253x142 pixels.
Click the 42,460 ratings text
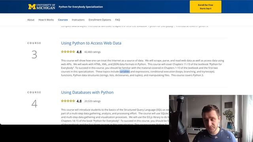[x=93, y=52]
